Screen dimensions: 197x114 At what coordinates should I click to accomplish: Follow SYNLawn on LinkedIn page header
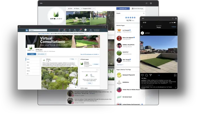point(32,54)
